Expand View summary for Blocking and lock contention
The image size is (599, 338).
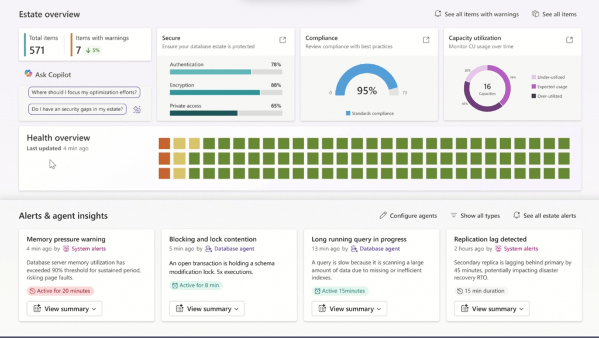(x=206, y=308)
